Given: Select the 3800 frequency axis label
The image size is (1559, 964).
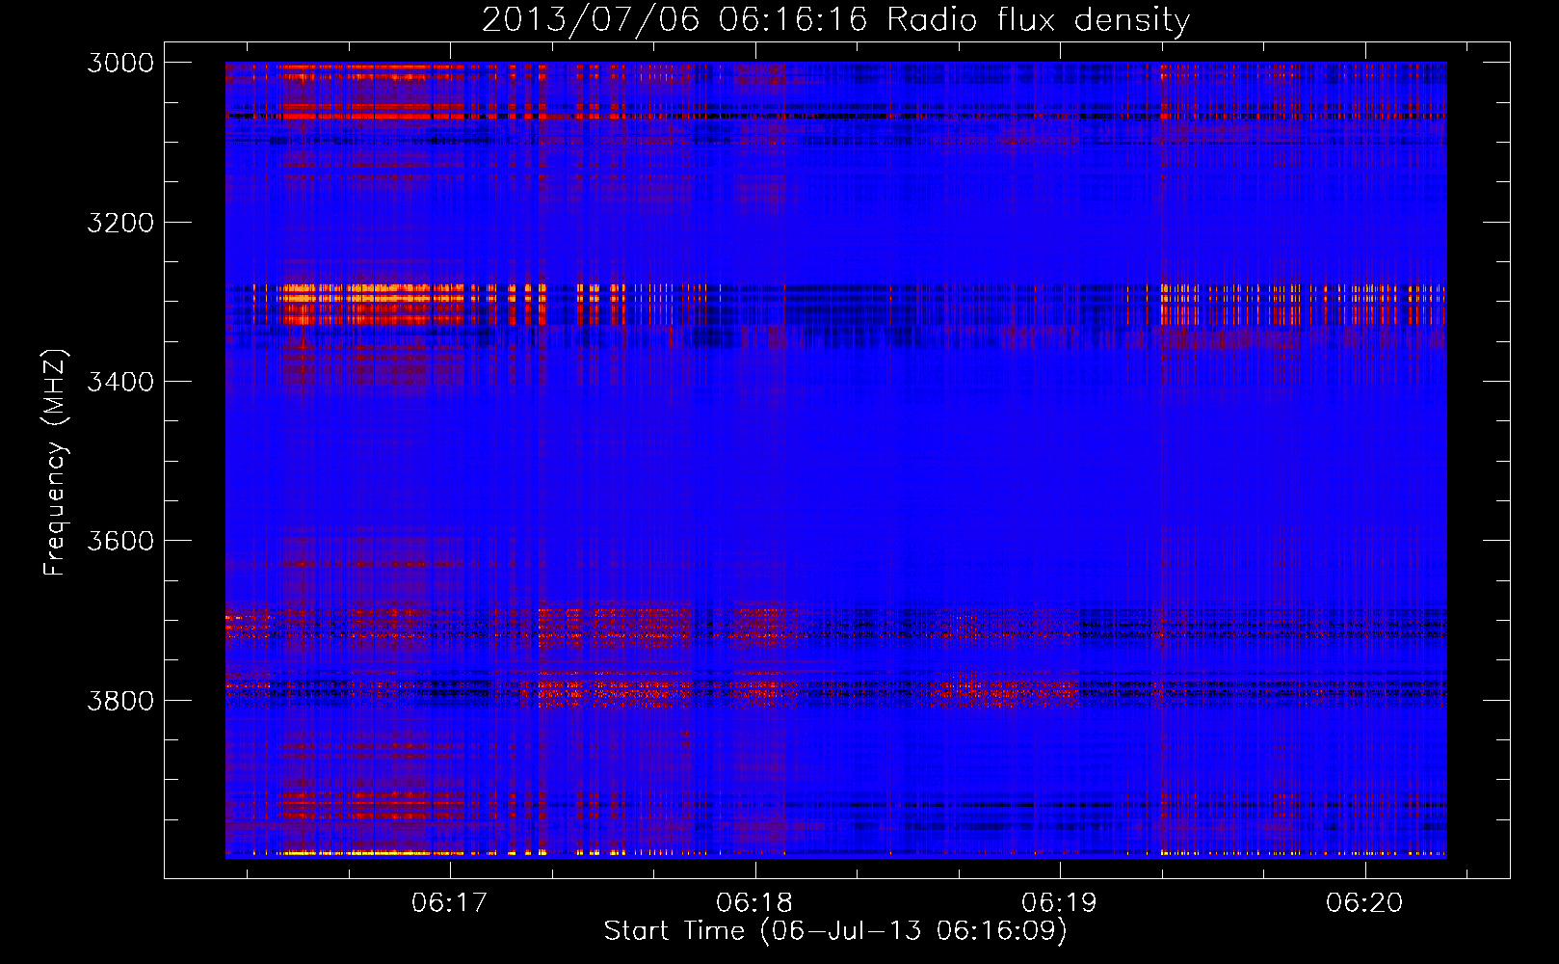Looking at the screenshot, I should coord(120,700).
